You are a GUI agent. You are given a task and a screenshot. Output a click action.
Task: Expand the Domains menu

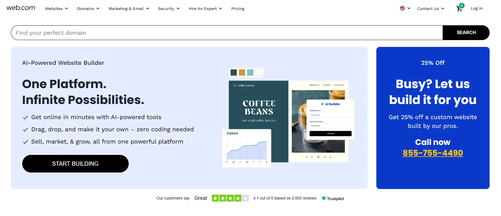coord(88,9)
